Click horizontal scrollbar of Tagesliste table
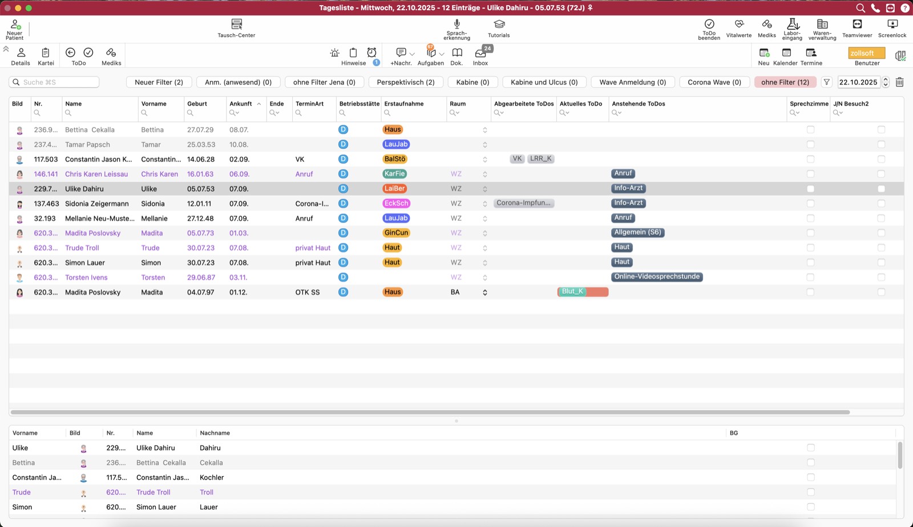Image resolution: width=913 pixels, height=527 pixels. point(430,412)
